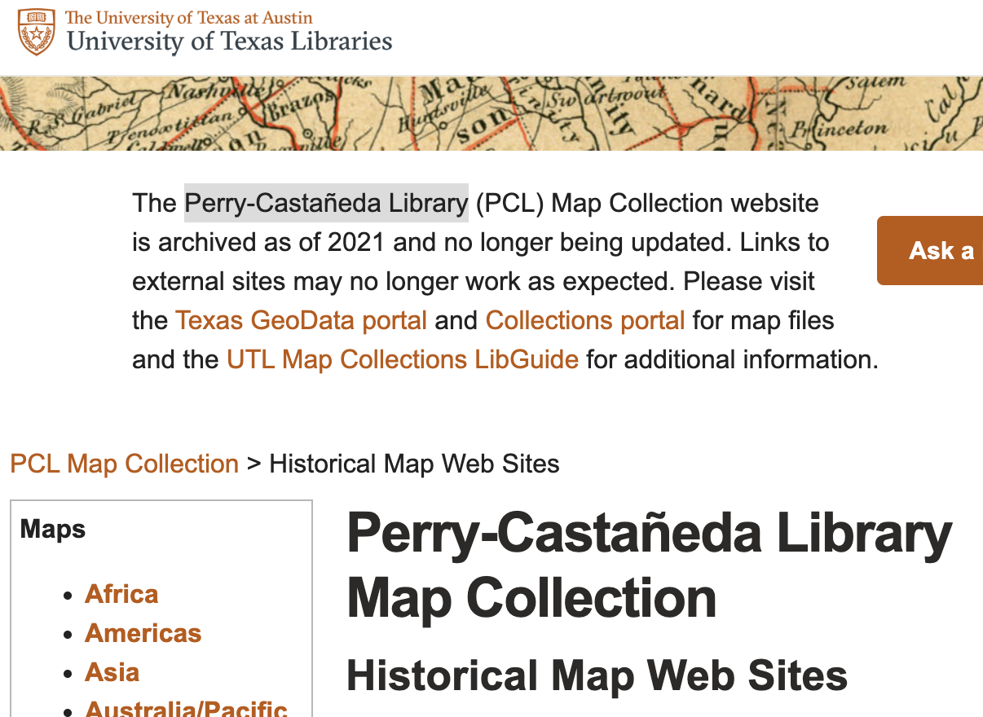This screenshot has width=983, height=717.
Task: Click the 'Maps' sidebar heading
Action: 53,529
